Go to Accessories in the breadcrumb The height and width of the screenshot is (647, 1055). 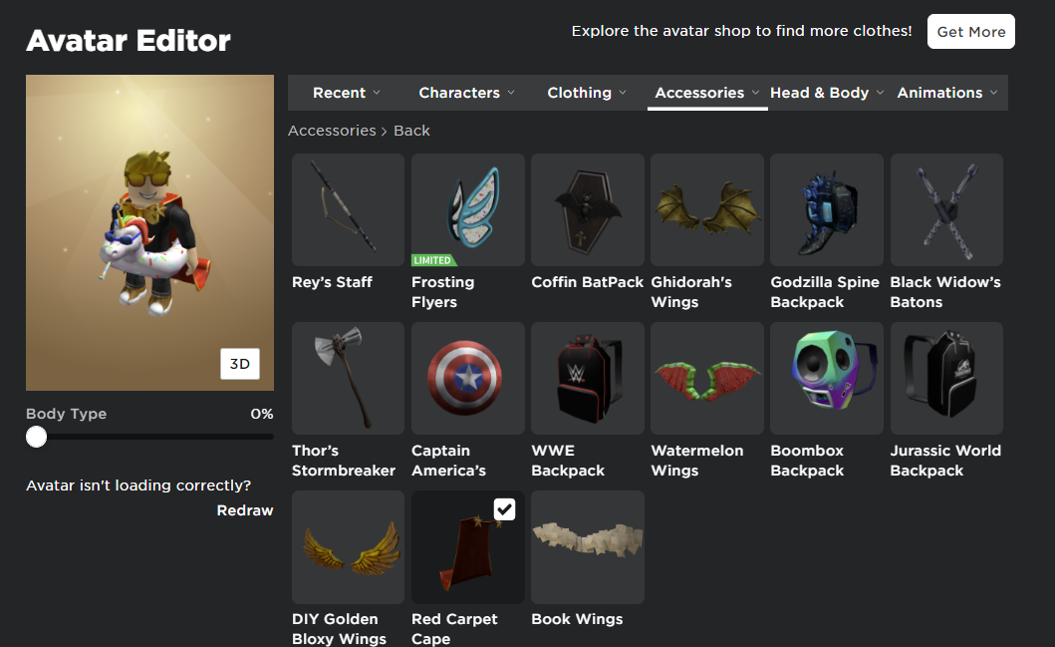pos(332,131)
